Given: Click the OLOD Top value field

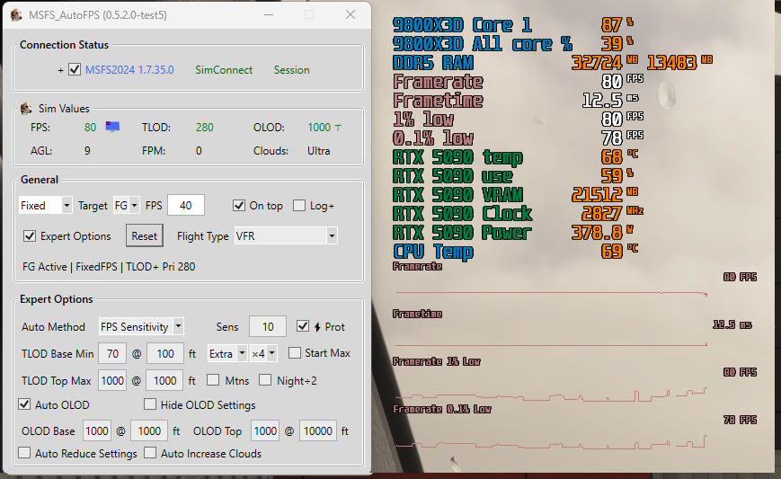Looking at the screenshot, I should (x=265, y=430).
